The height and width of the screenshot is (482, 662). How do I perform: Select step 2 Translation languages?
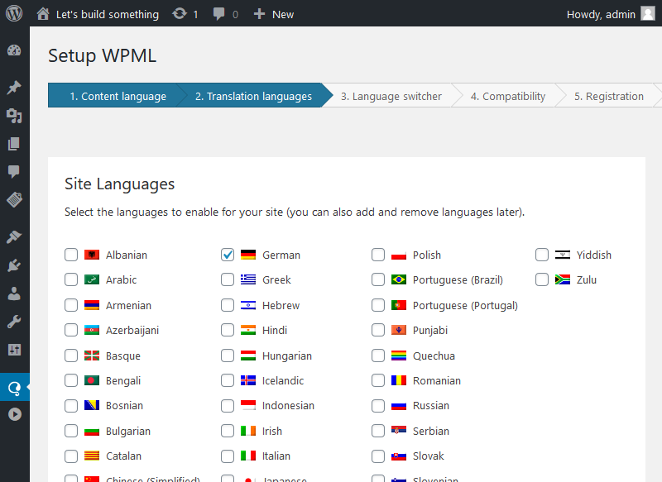(x=254, y=96)
